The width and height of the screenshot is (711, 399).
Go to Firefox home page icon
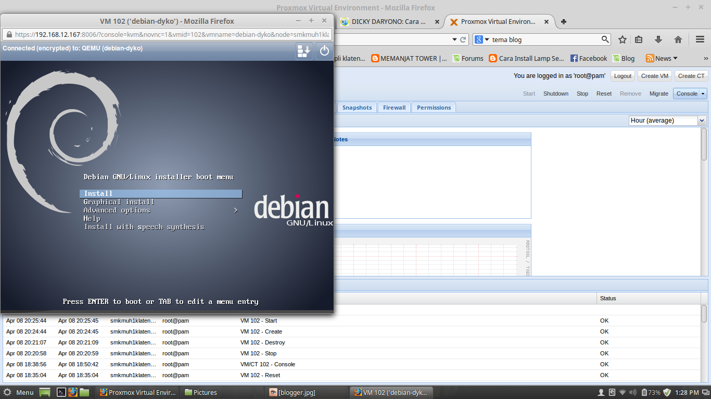678,39
